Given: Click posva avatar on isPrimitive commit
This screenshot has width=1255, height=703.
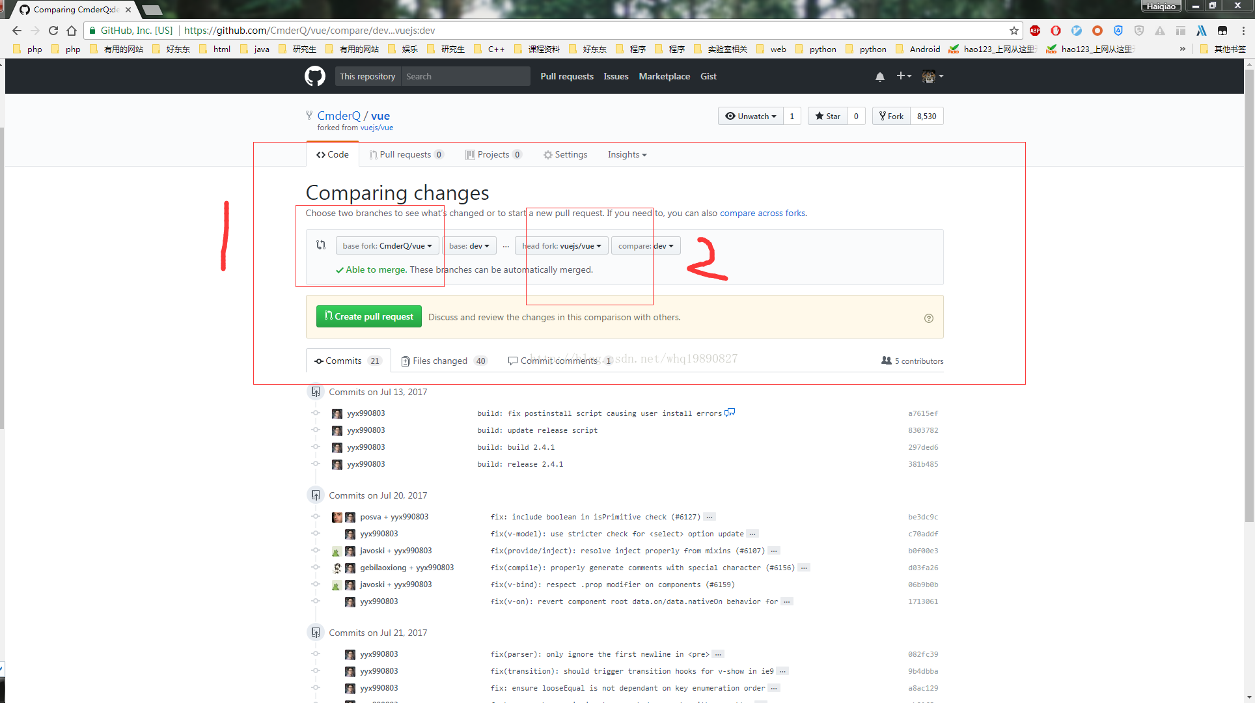Looking at the screenshot, I should [337, 517].
